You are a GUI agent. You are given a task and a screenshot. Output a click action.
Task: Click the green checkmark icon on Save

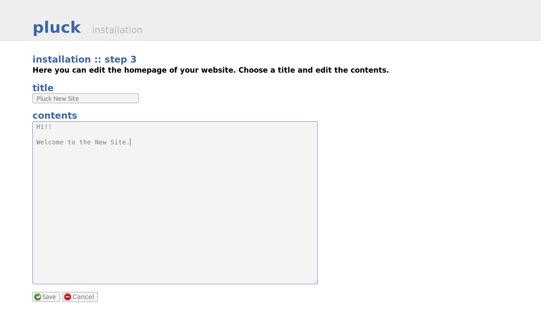pos(38,297)
